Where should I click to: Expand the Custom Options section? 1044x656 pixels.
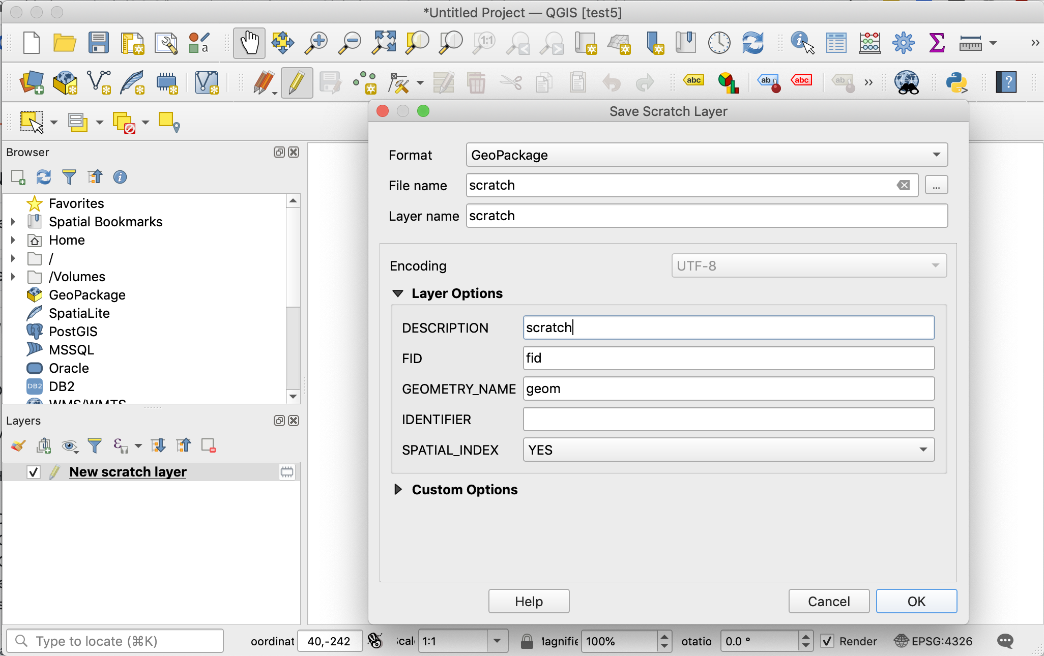[398, 490]
